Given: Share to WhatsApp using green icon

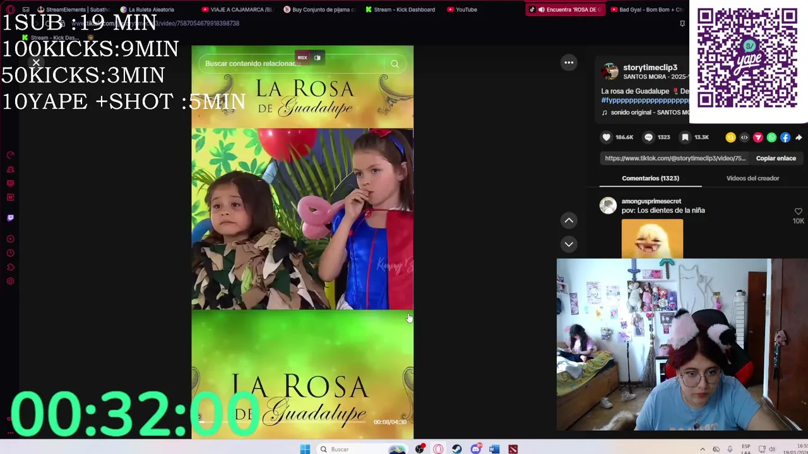Looking at the screenshot, I should click(x=771, y=137).
